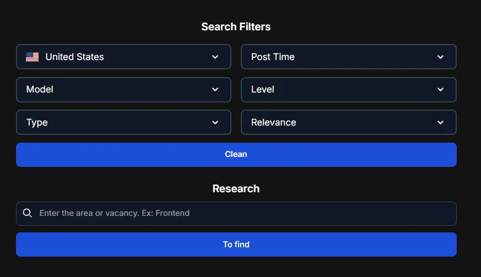Click the chevron arrow in United States selector
Viewport: 481px width, 277px height.
[x=215, y=57]
